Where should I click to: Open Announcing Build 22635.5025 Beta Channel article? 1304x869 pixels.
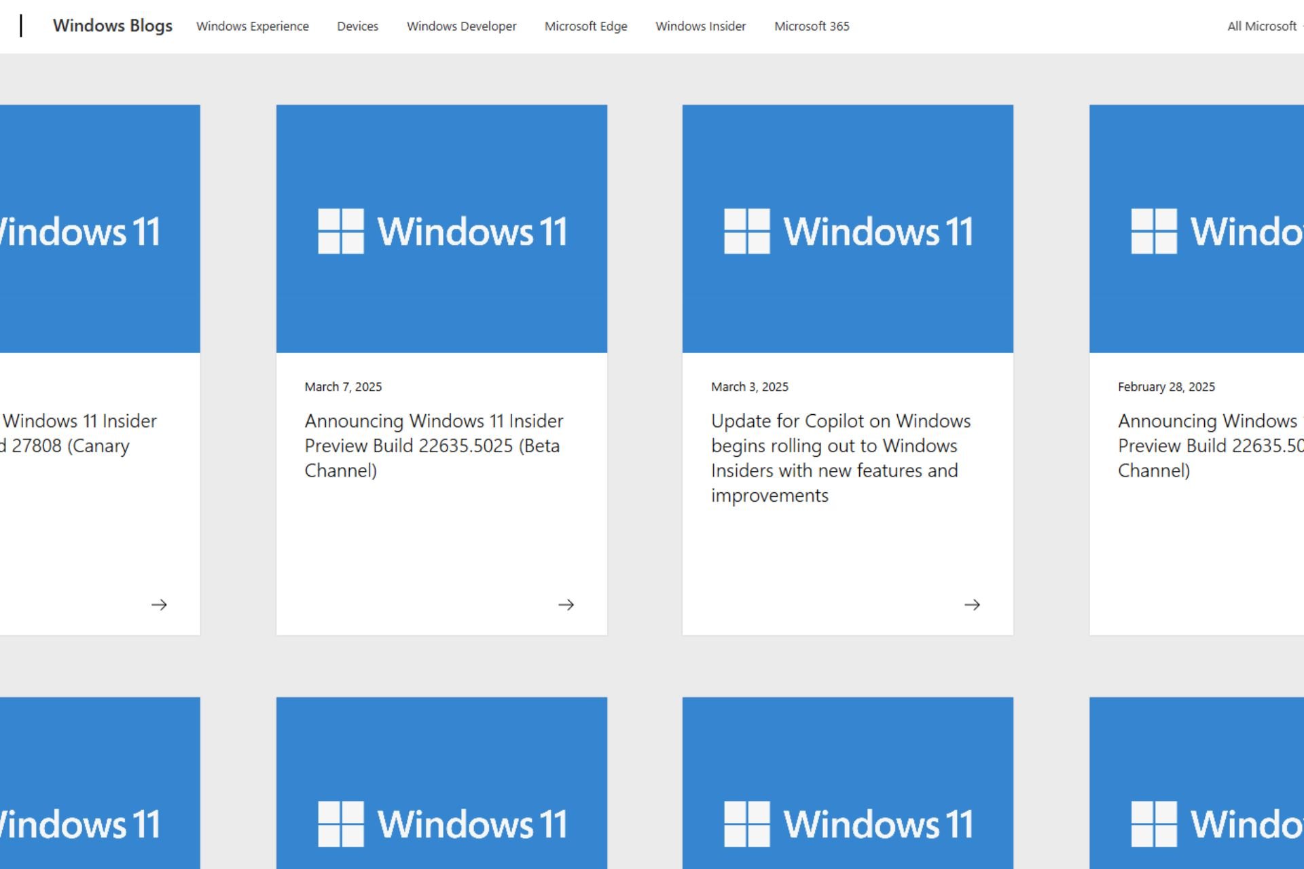click(434, 445)
